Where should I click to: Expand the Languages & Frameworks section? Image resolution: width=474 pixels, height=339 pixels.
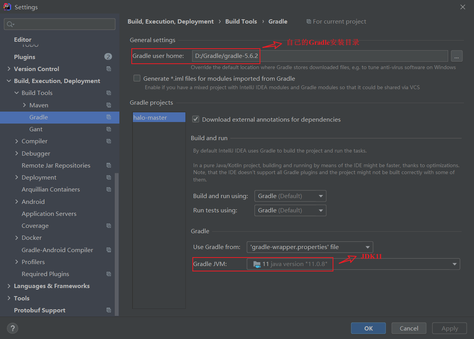coord(9,286)
